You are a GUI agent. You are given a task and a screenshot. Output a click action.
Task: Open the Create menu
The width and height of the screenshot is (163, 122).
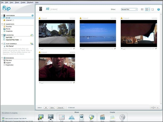(x=23, y=2)
